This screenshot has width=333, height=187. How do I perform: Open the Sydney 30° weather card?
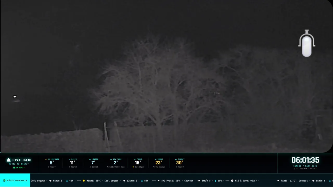tap(180, 163)
